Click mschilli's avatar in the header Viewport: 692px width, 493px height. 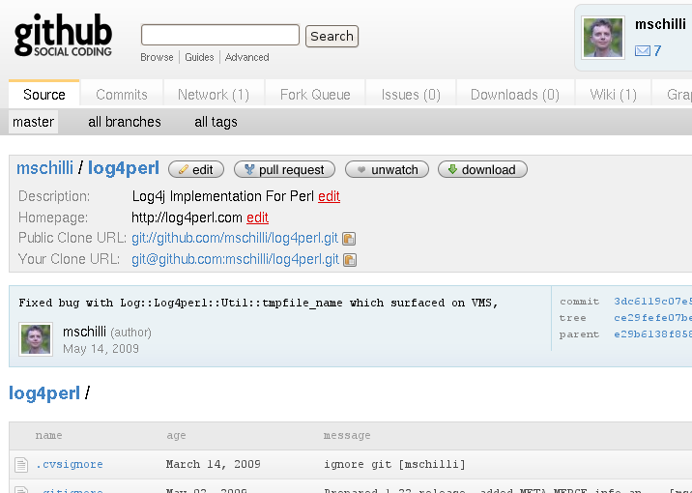point(603,38)
